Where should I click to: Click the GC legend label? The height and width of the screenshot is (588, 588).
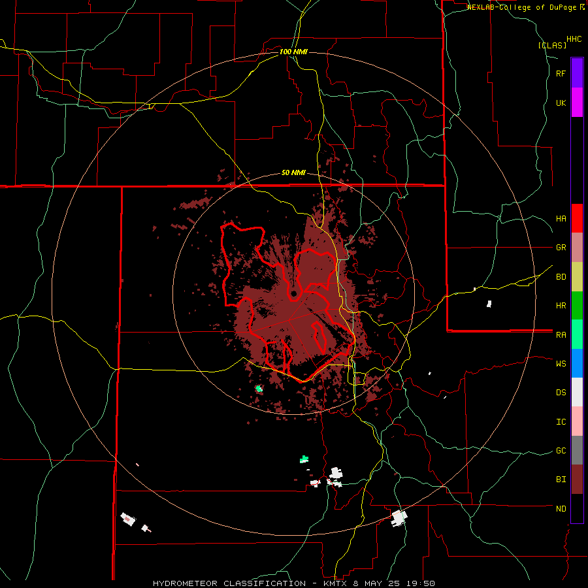pos(561,451)
